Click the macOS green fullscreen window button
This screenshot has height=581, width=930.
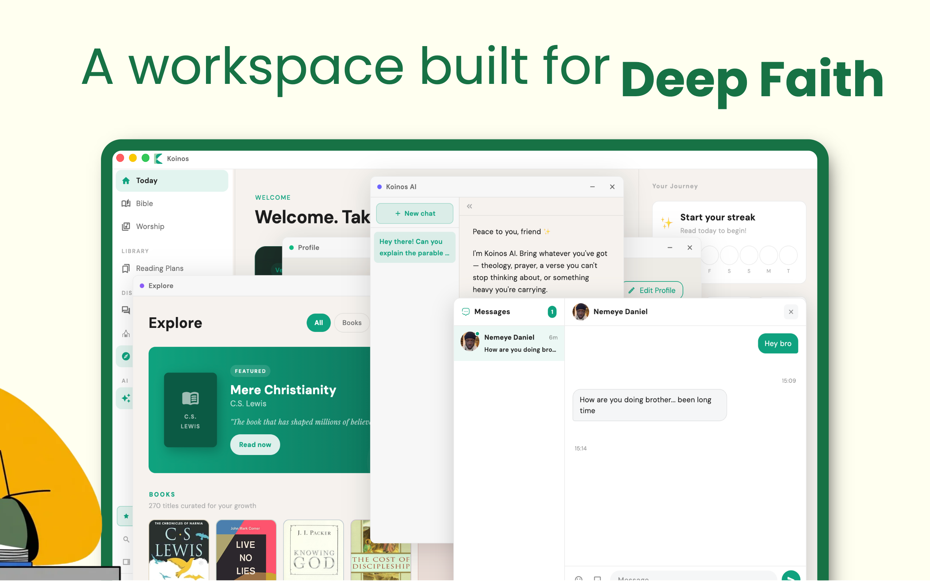tap(145, 158)
